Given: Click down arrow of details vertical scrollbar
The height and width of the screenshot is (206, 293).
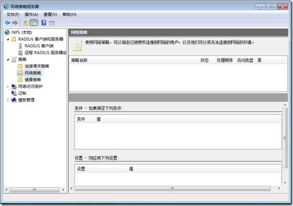Looking at the screenshot, I should 285,183.
